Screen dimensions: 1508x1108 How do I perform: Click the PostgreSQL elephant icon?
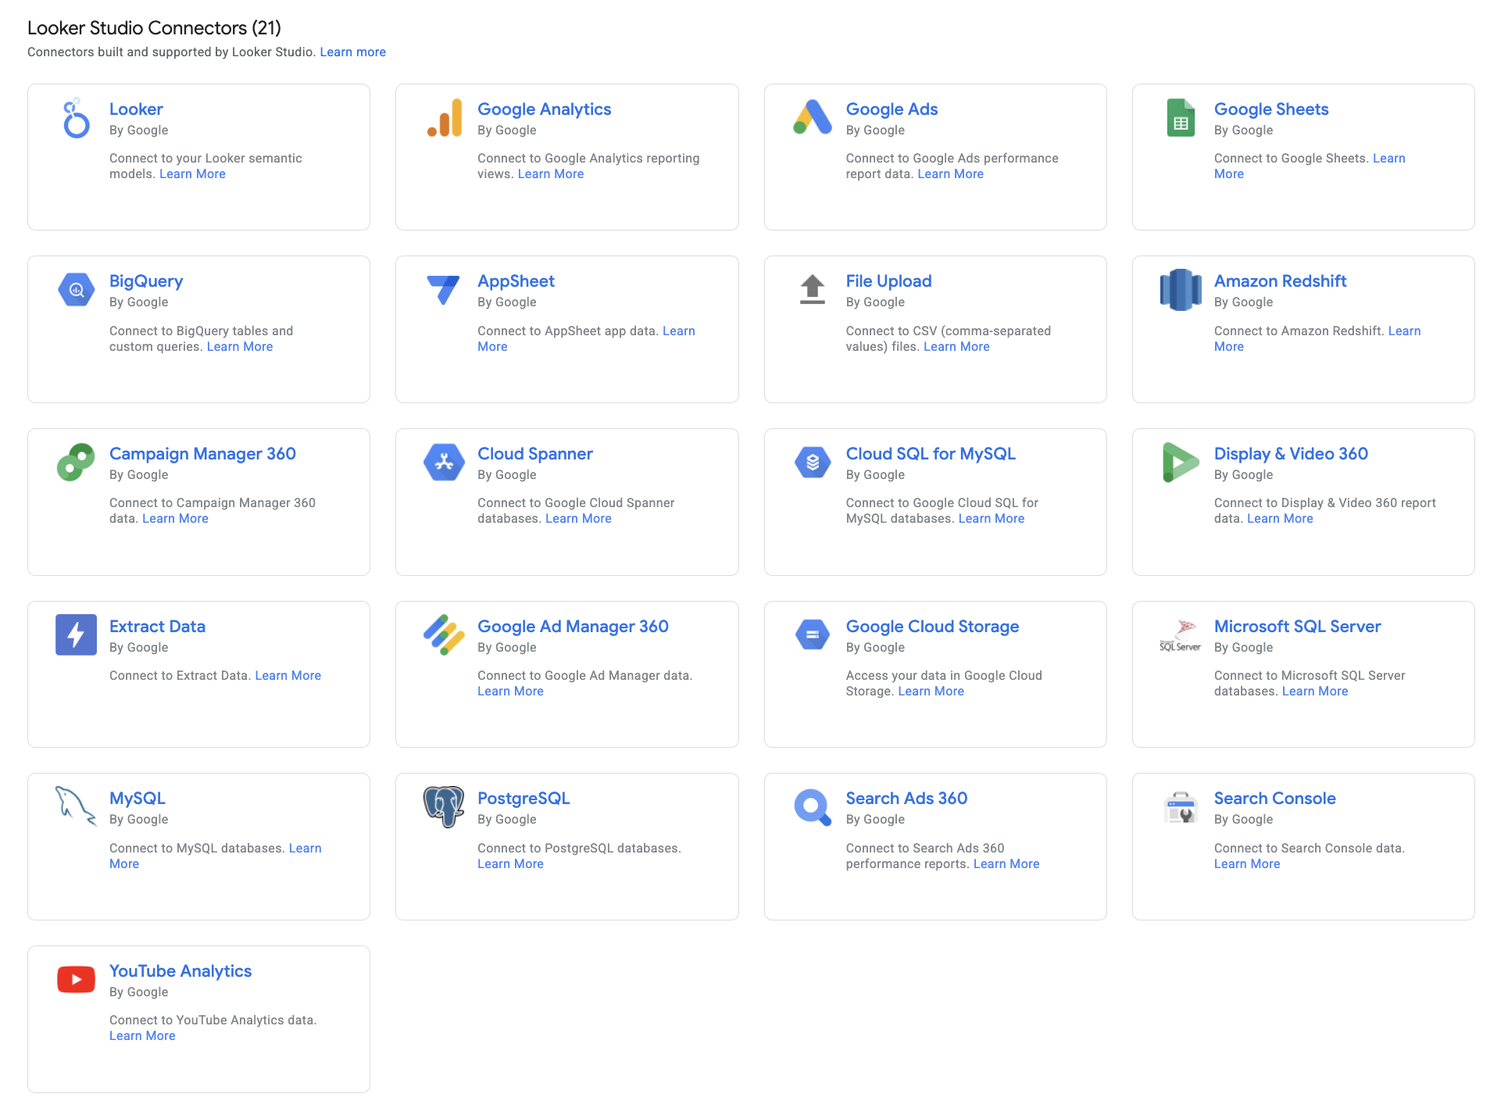(x=444, y=807)
